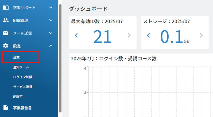The width and height of the screenshot is (213, 117).
Task: Open the 事業報告書 menu item
Action: pos(22,108)
